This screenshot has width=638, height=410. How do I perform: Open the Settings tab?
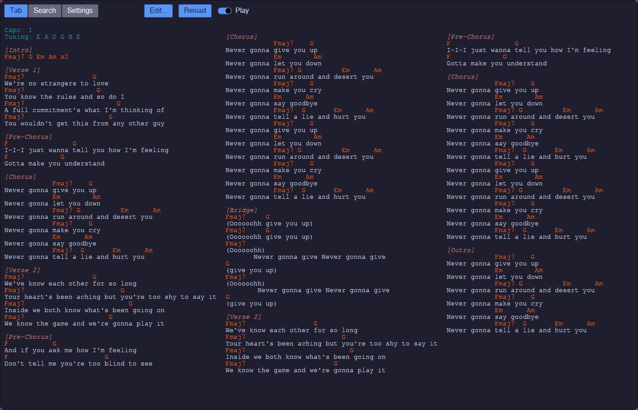(80, 11)
